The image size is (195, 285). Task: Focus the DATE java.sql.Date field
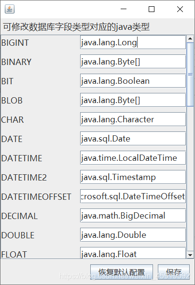pyautogui.click(x=133, y=139)
